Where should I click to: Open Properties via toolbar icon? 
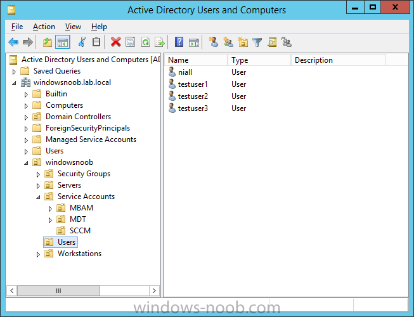(131, 42)
